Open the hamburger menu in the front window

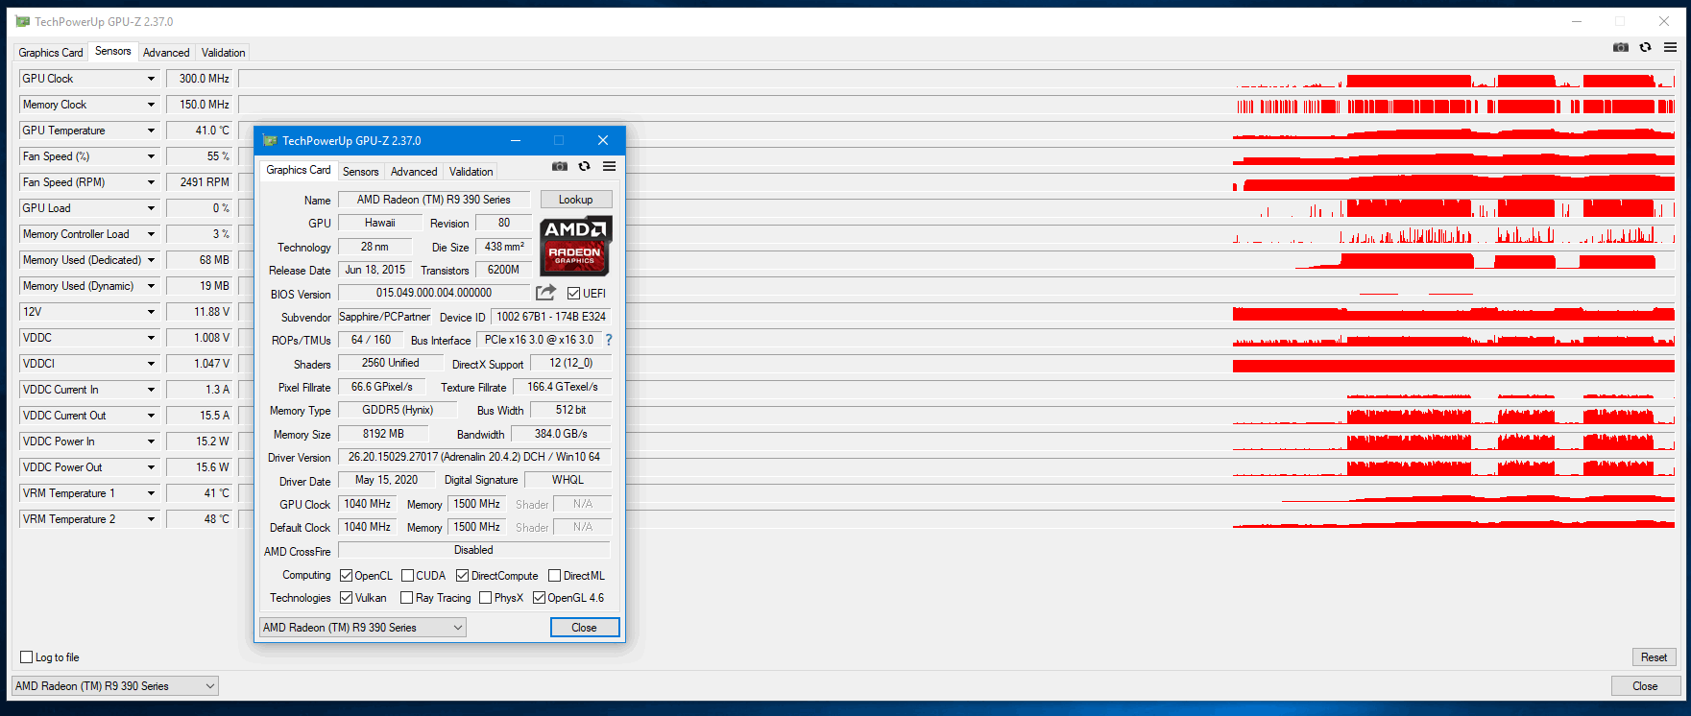click(609, 166)
